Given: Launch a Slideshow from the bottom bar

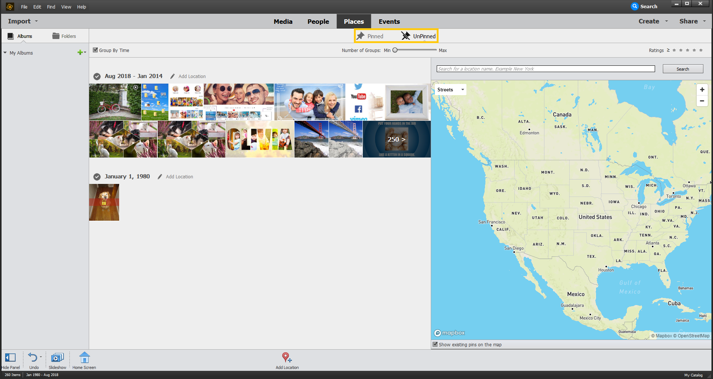Looking at the screenshot, I should pos(57,357).
